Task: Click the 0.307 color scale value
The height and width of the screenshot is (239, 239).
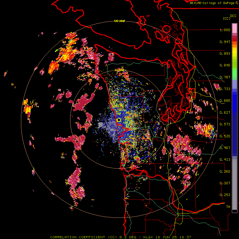Action: [225, 183]
